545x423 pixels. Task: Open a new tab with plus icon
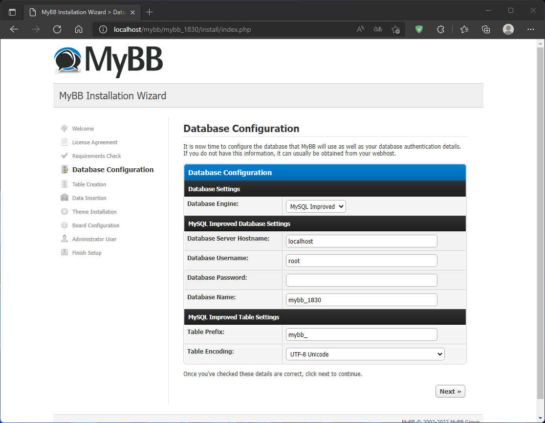150,12
